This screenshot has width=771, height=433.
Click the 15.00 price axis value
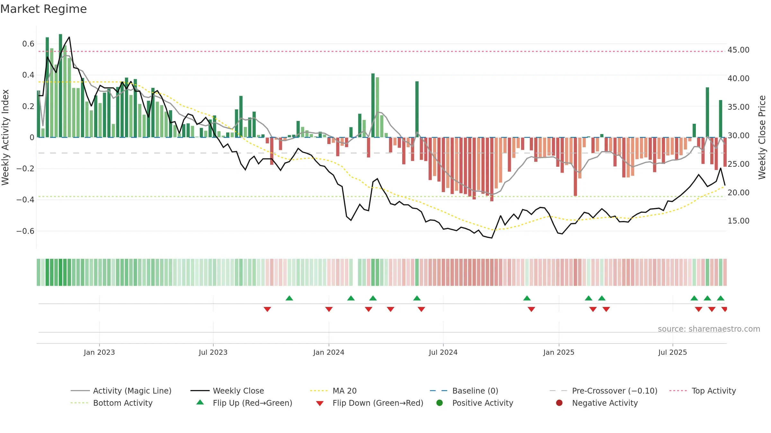click(x=739, y=221)
